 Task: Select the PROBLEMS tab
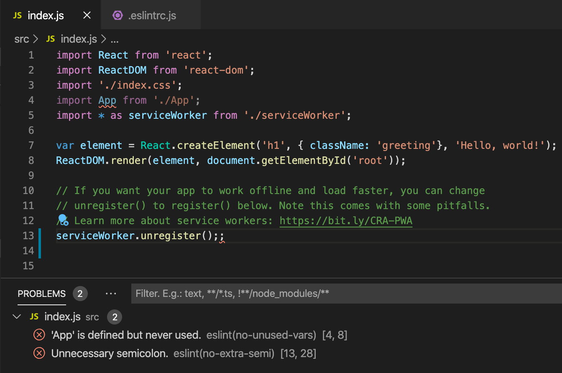pos(41,293)
